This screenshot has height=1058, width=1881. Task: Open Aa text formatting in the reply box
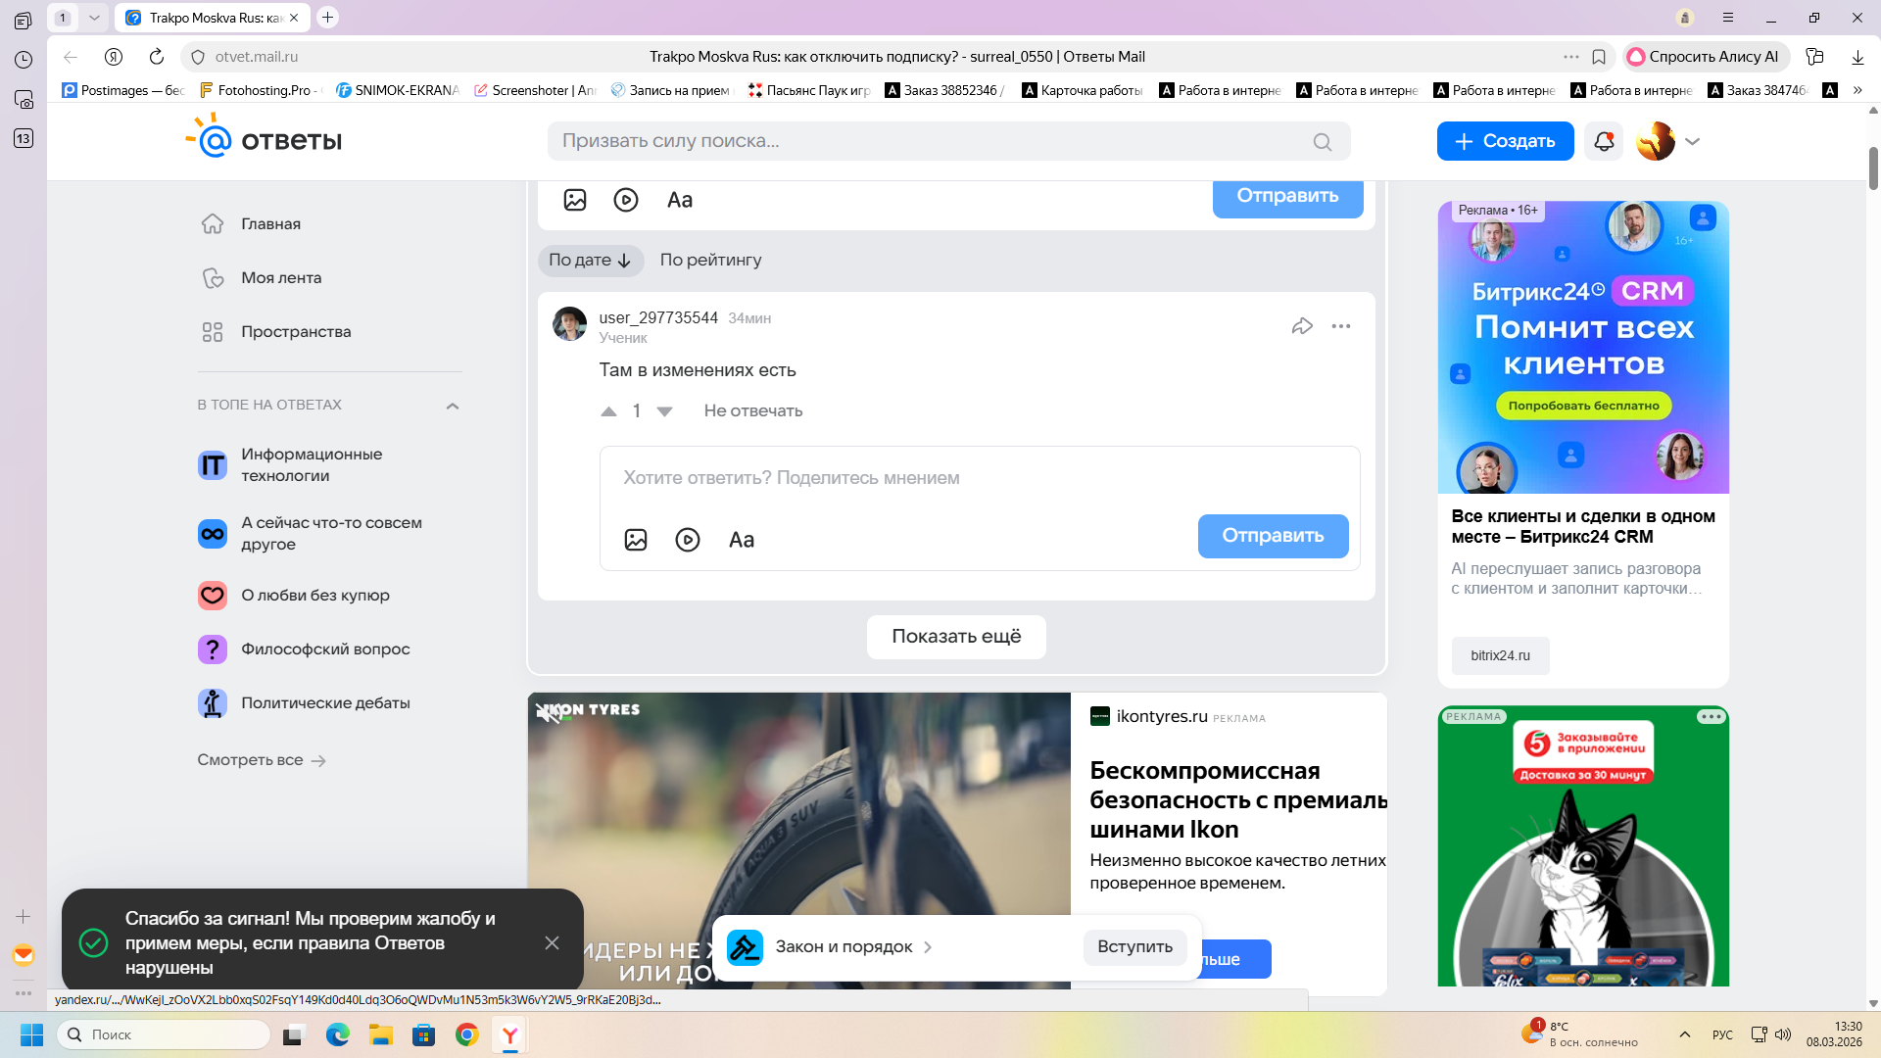click(742, 540)
